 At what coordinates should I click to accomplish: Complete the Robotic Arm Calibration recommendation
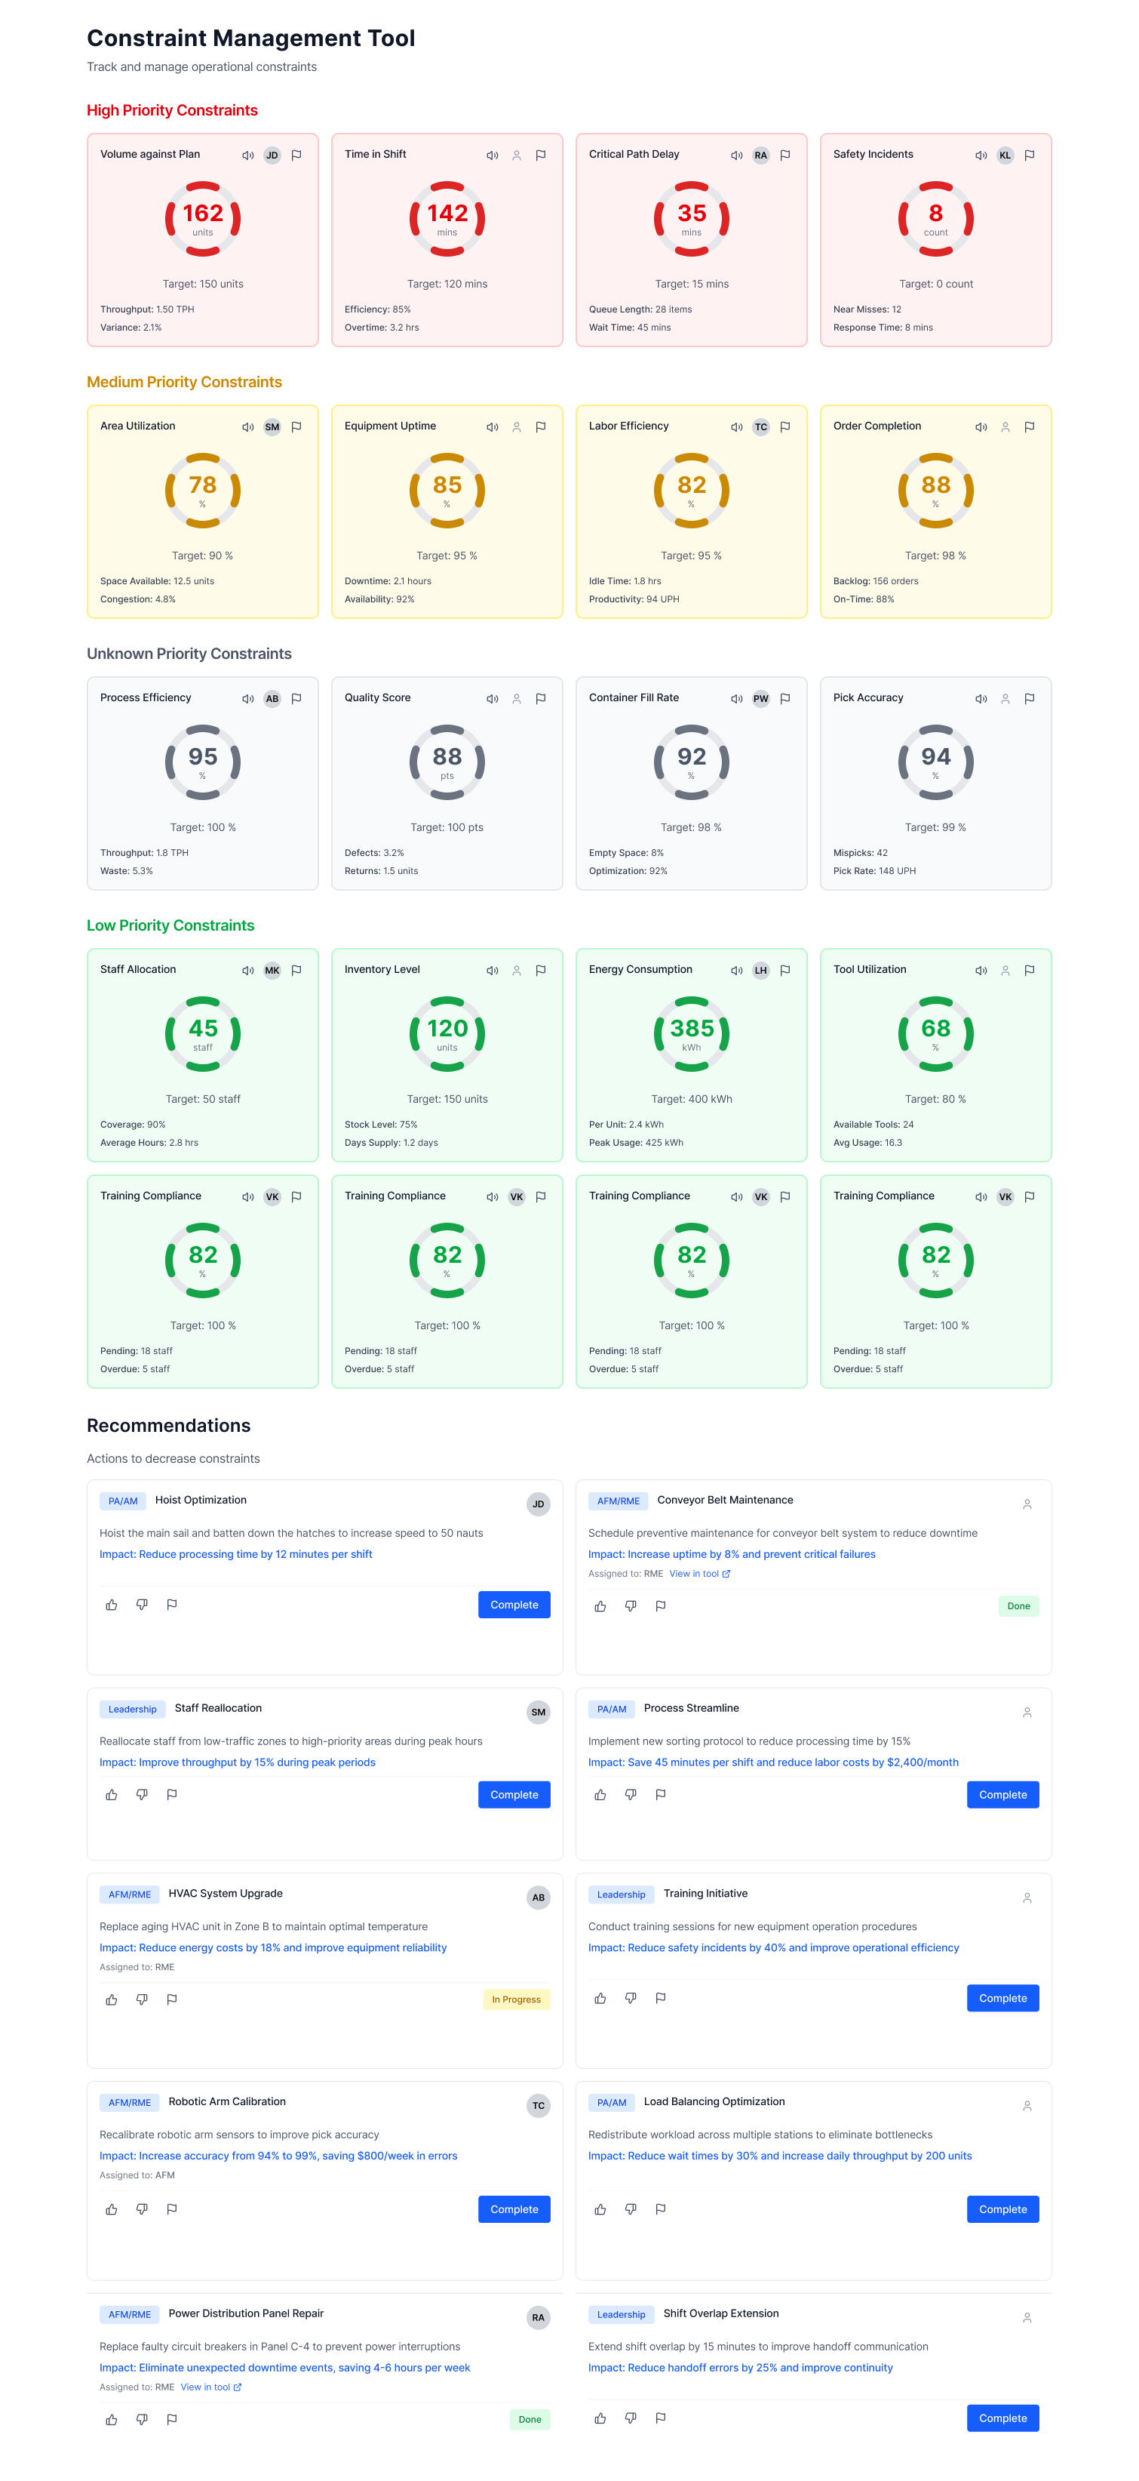tap(514, 2209)
